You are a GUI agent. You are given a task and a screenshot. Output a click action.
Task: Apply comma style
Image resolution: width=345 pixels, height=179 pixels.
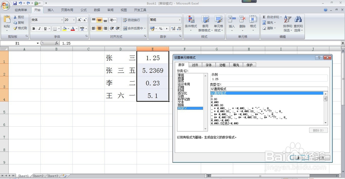coord(167,29)
